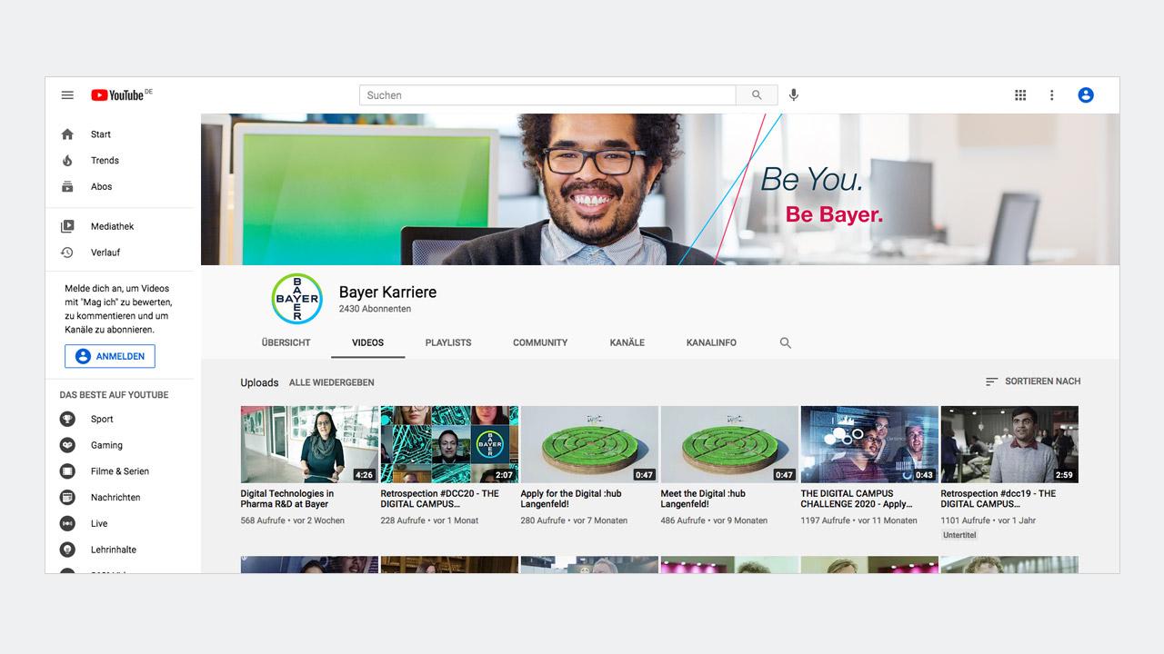Click the search magnifier button
Screen dimensions: 1164x654
coord(757,95)
